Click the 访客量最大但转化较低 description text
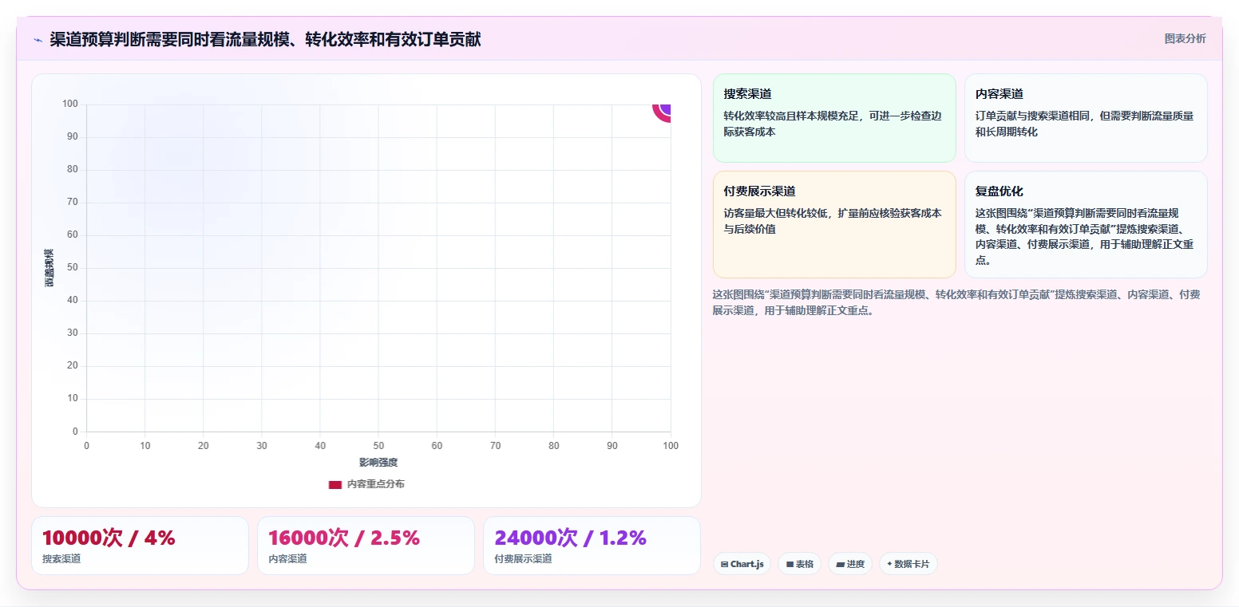Screen dimensions: 1239x607 [833, 221]
